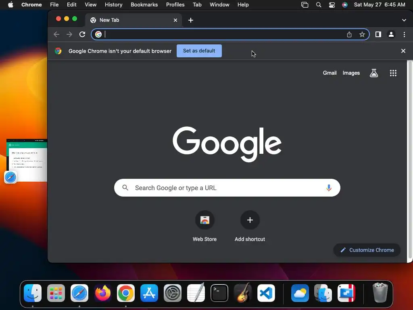Click the browser forward arrow

69,35
